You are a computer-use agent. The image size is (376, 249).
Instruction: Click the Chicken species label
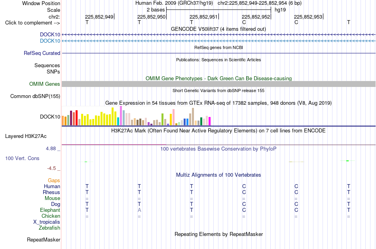51,216
